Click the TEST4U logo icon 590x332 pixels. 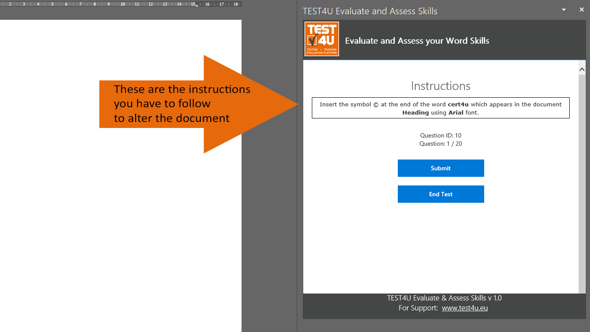(322, 39)
